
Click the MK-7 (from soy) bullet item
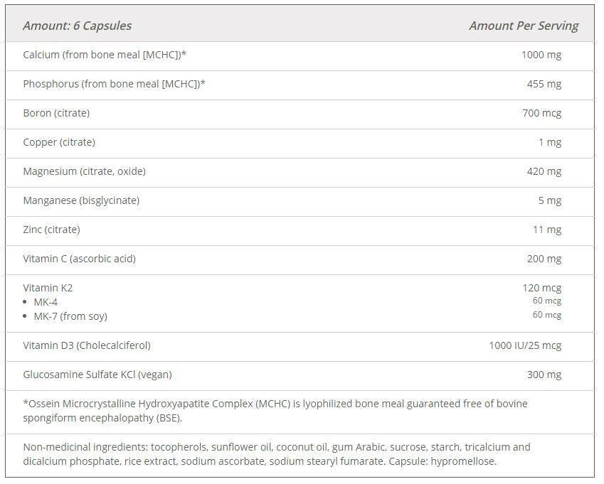pyautogui.click(x=70, y=316)
